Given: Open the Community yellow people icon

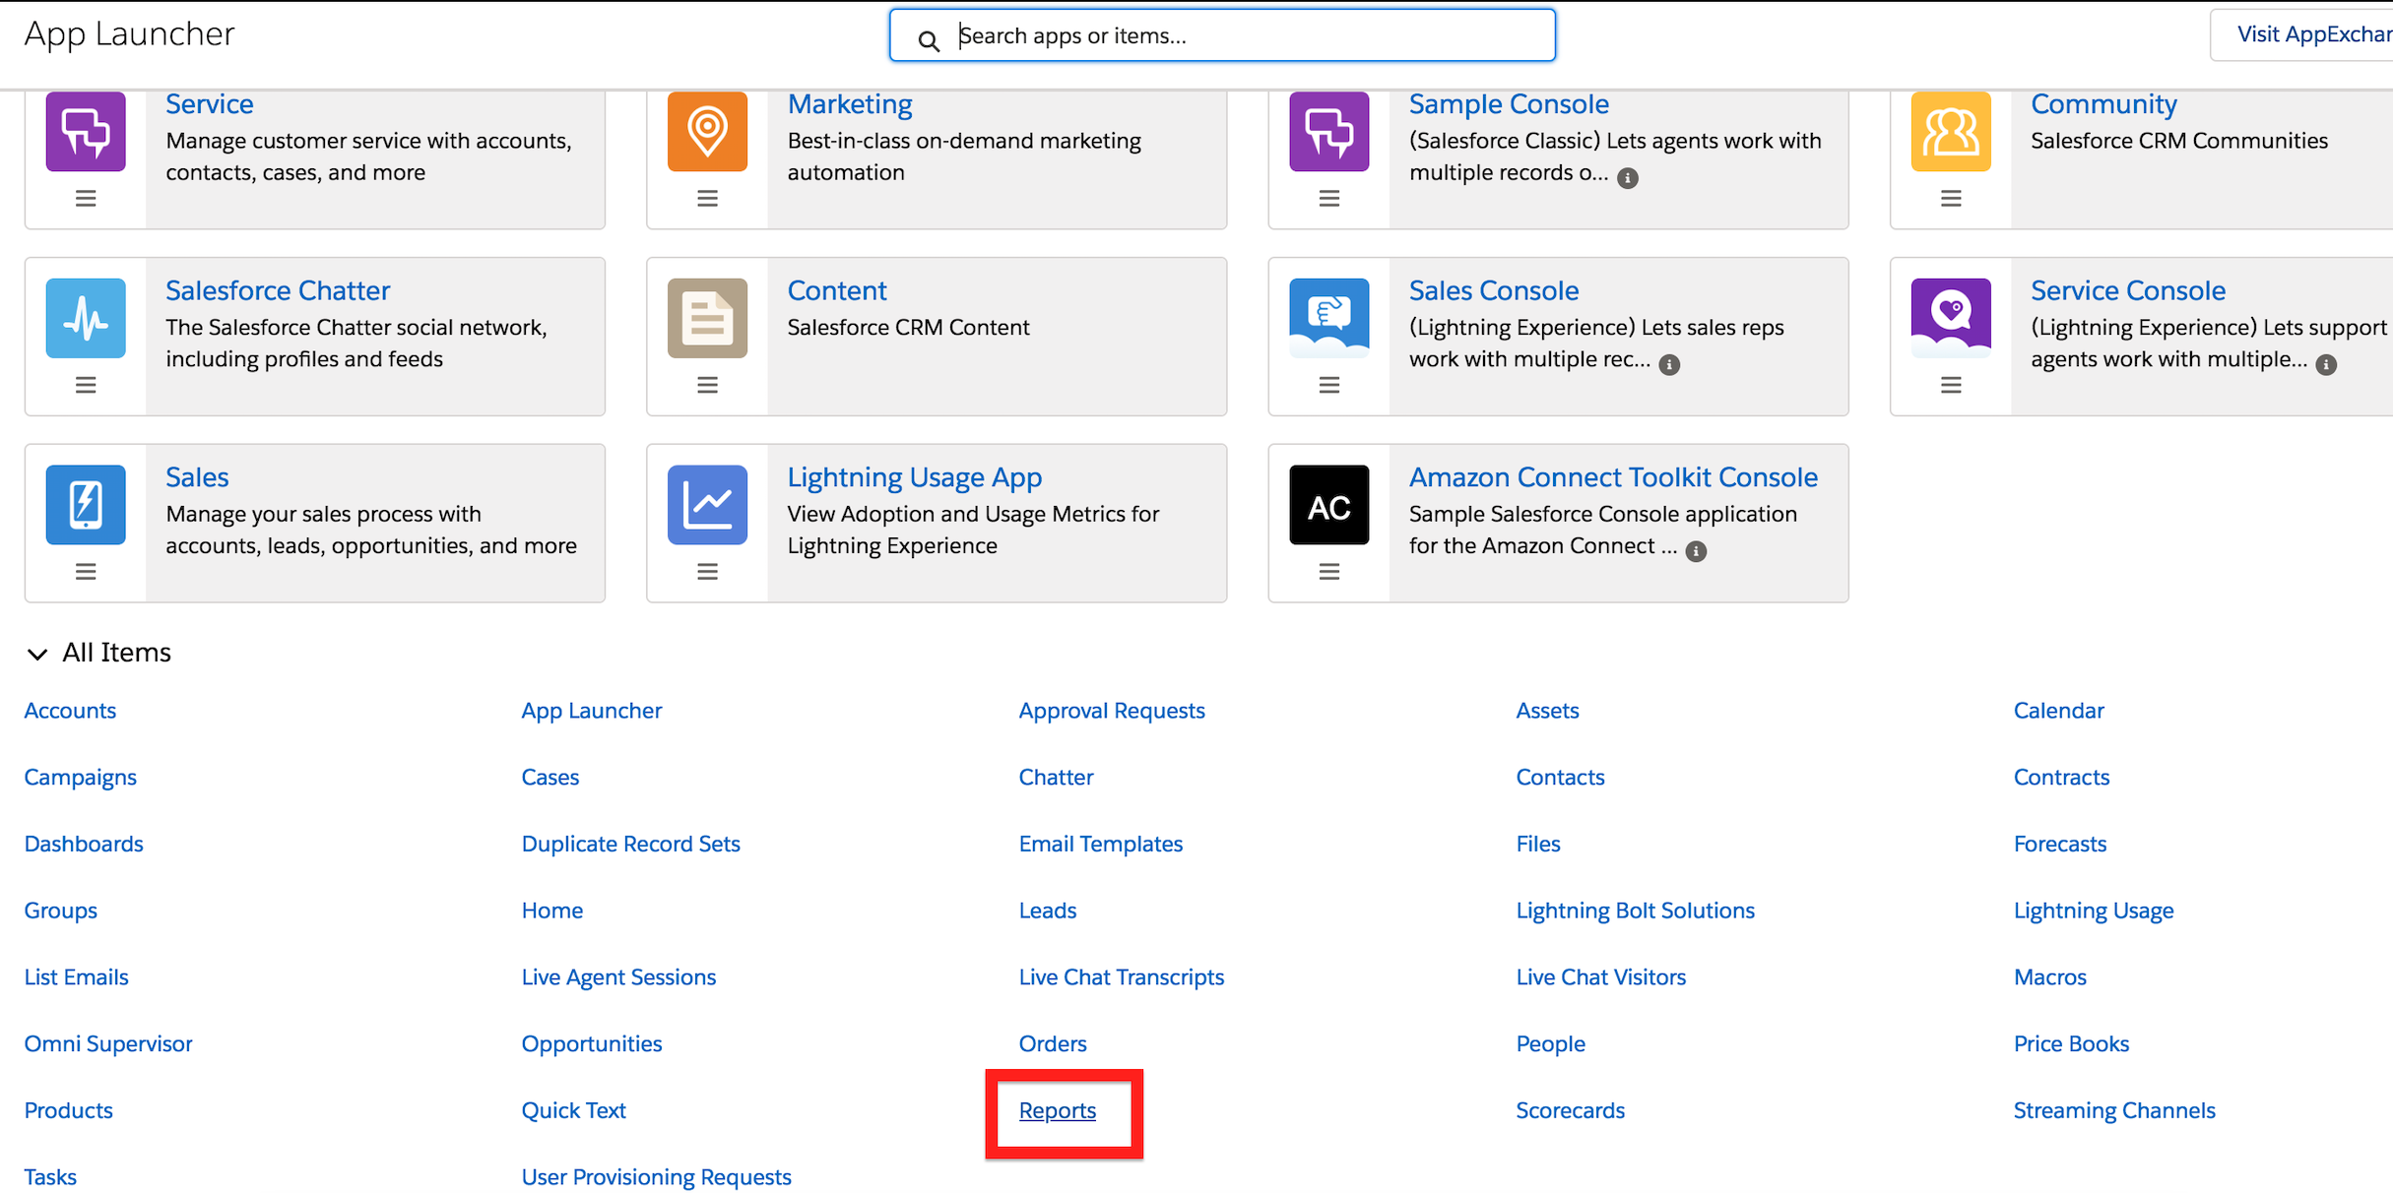Looking at the screenshot, I should point(1951,132).
